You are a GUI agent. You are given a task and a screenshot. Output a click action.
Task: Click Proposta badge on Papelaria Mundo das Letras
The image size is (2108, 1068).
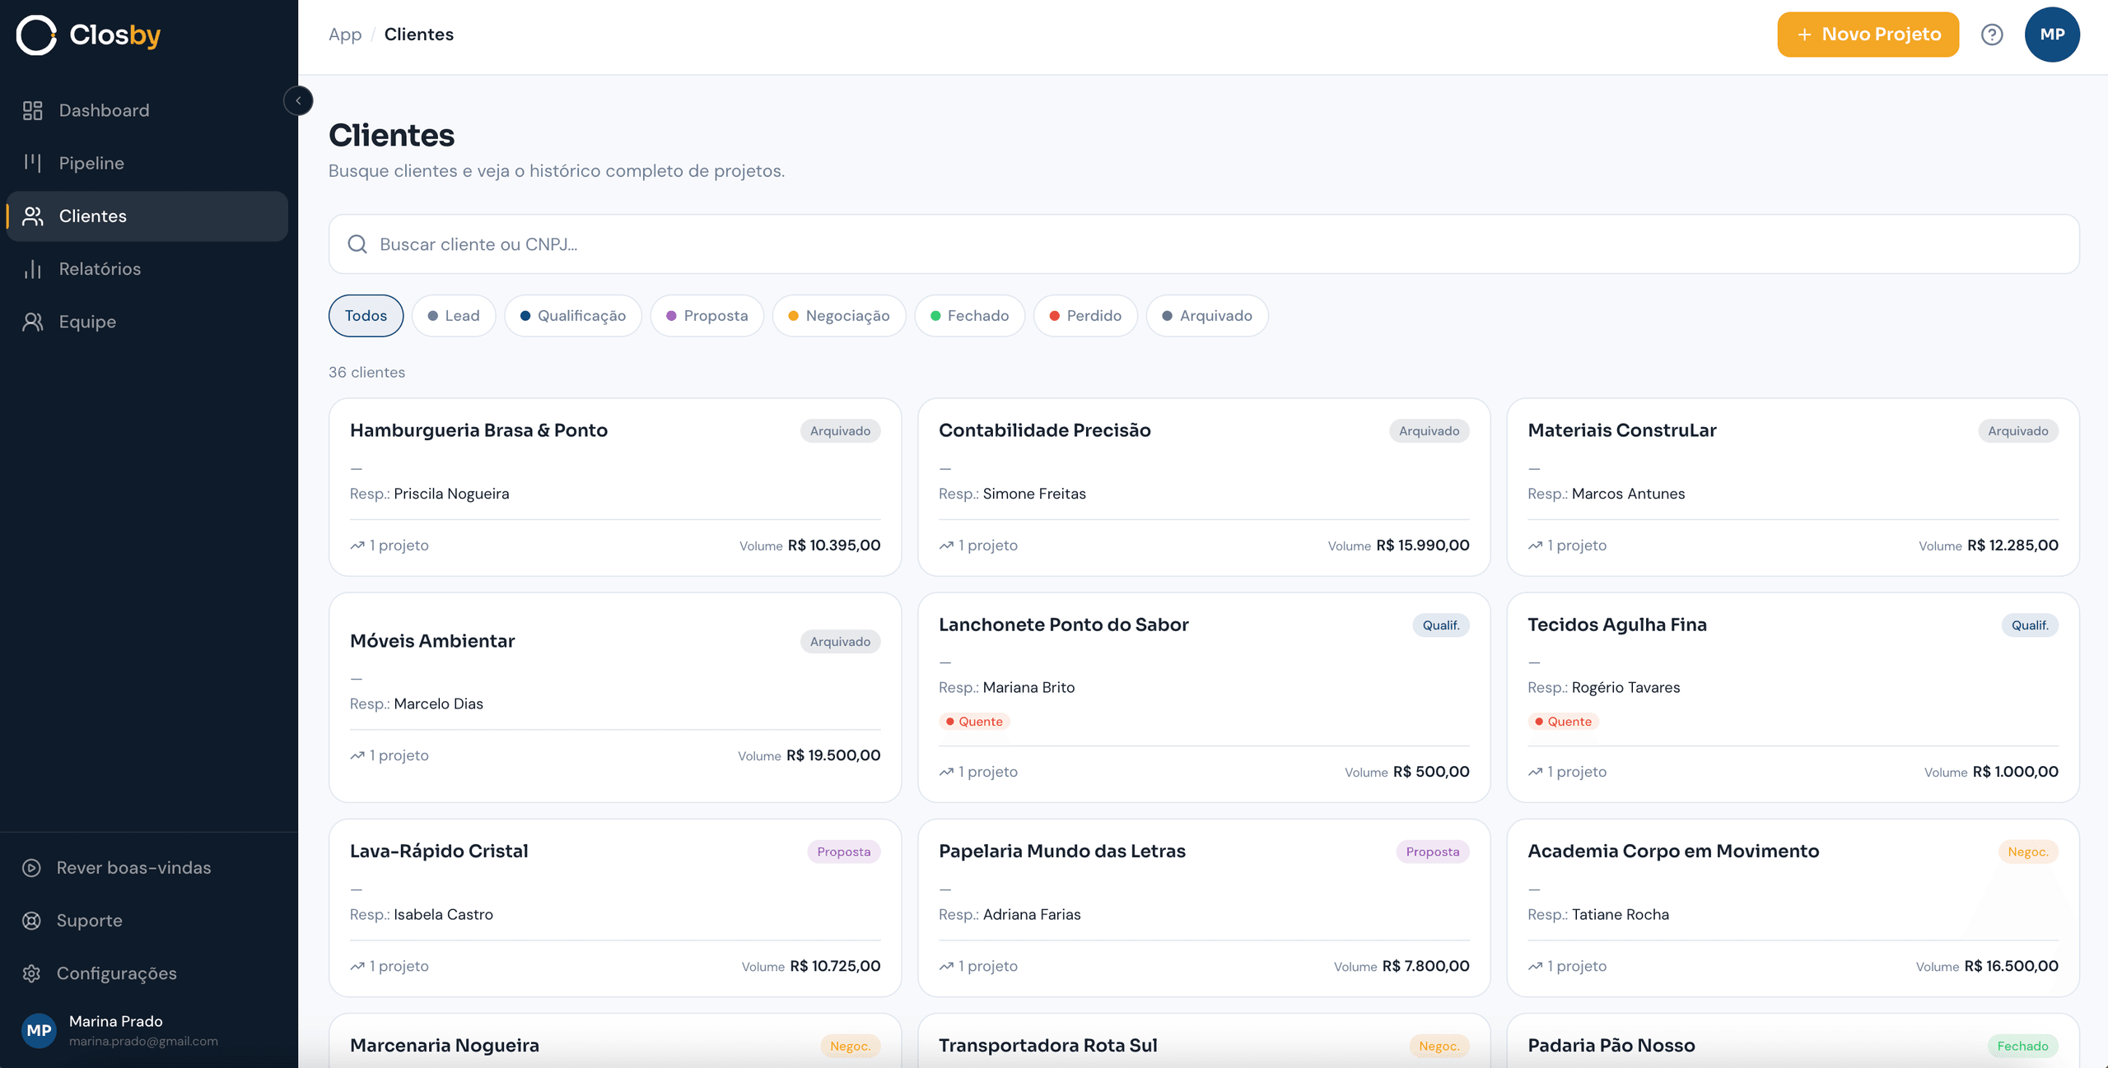pyautogui.click(x=1433, y=852)
